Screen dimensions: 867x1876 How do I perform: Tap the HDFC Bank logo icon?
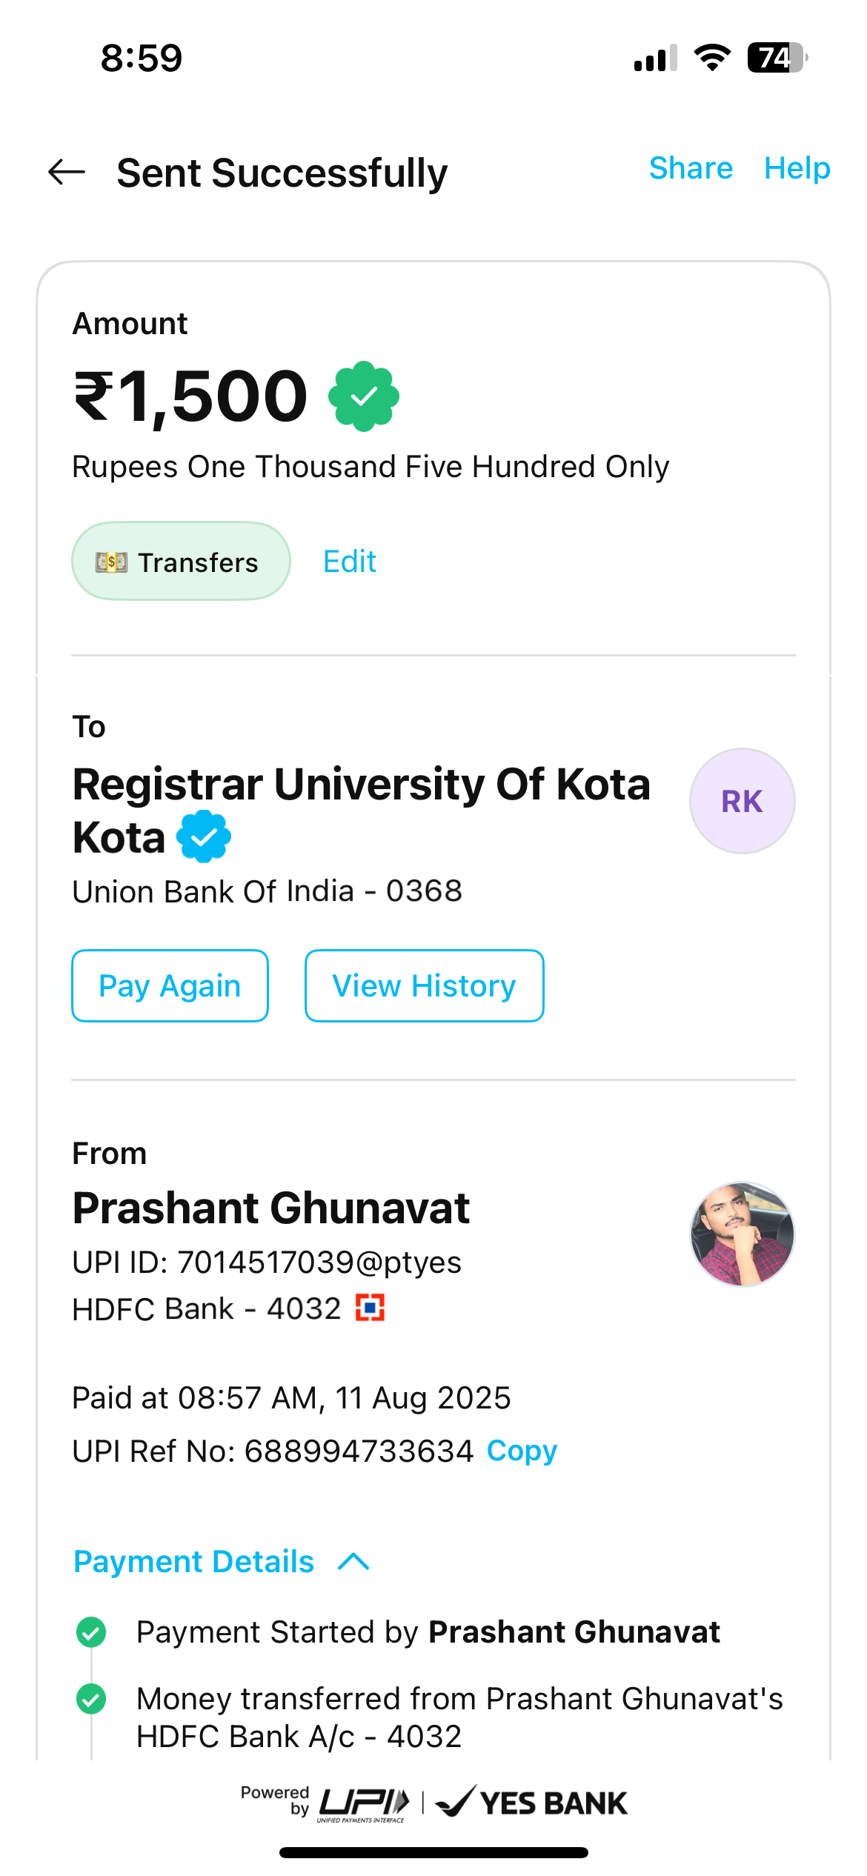pos(371,1308)
